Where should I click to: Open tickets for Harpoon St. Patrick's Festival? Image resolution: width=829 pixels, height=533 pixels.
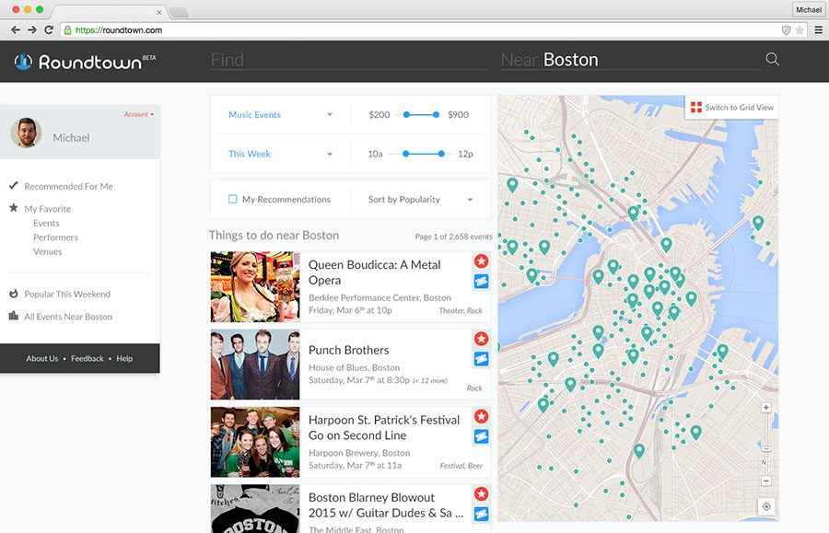pos(481,437)
